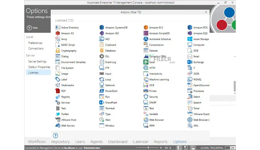Switch to the Repository tab
Viewport: 260px width, 150px height.
[x=61, y=142]
